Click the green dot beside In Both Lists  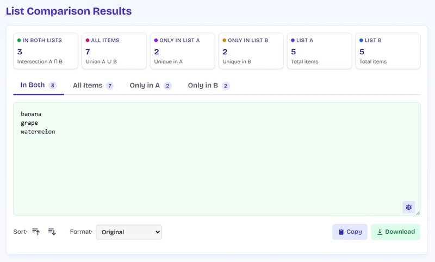(19, 40)
